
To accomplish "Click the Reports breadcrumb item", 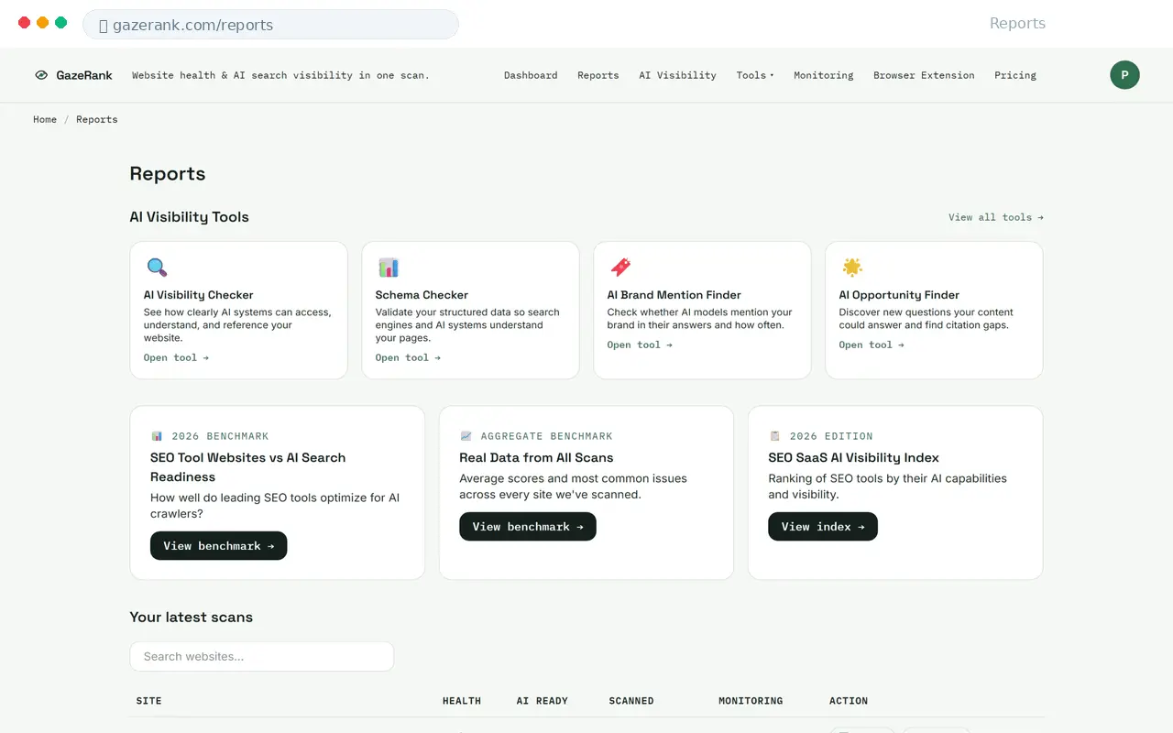I will (97, 119).
